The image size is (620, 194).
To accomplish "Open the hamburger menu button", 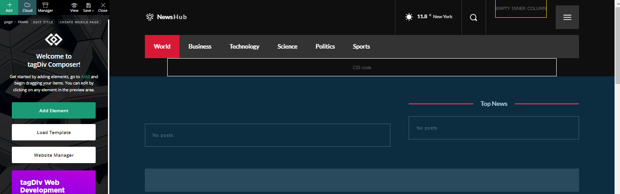I will 567,17.
